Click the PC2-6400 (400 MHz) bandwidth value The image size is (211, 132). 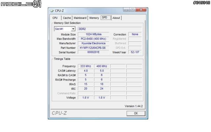(94, 39)
